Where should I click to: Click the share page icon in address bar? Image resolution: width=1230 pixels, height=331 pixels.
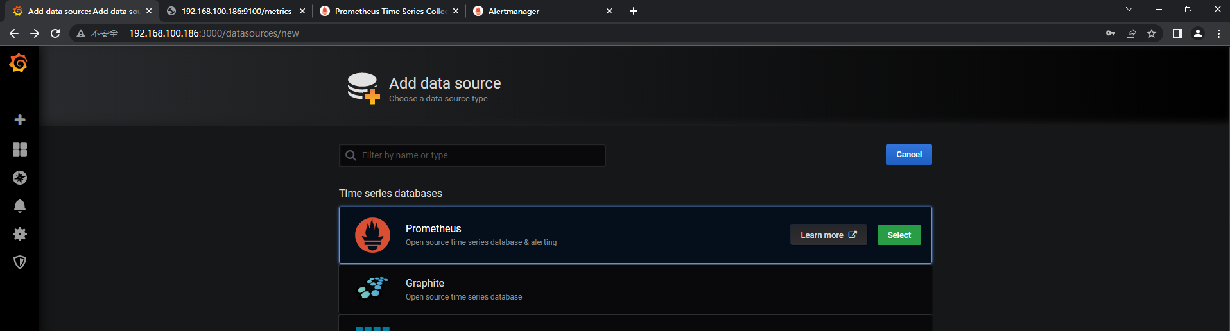pyautogui.click(x=1131, y=33)
